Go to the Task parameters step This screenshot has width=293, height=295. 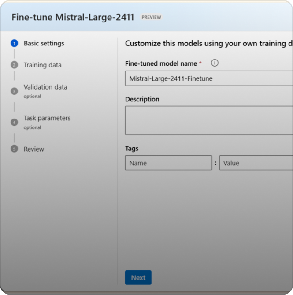pos(47,118)
